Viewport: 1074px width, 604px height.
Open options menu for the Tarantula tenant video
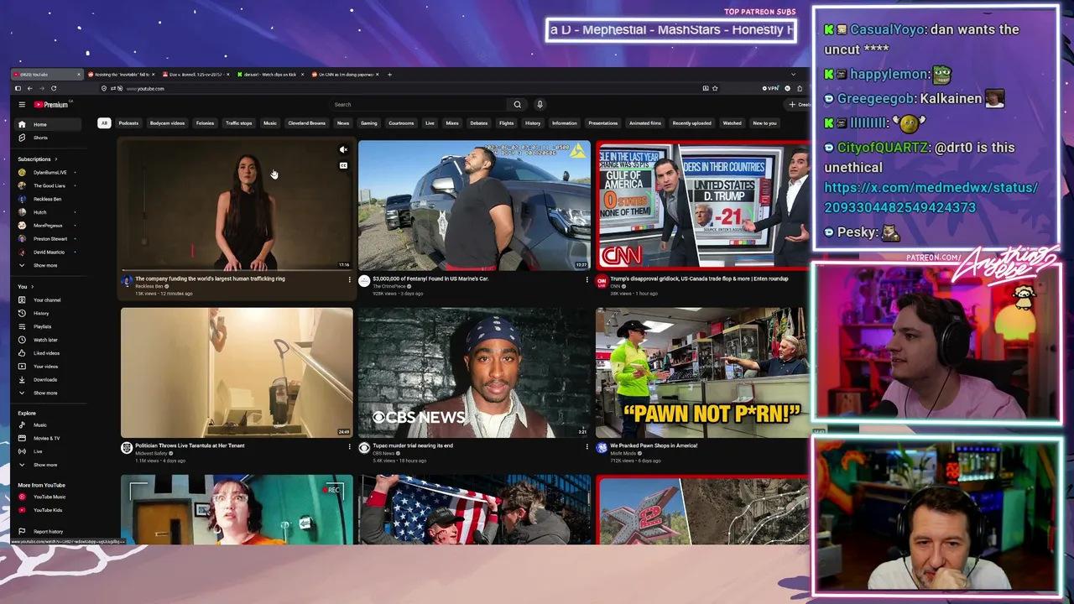[350, 446]
